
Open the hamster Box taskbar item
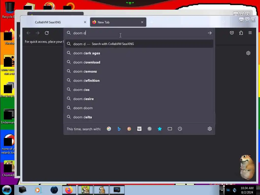point(85,190)
